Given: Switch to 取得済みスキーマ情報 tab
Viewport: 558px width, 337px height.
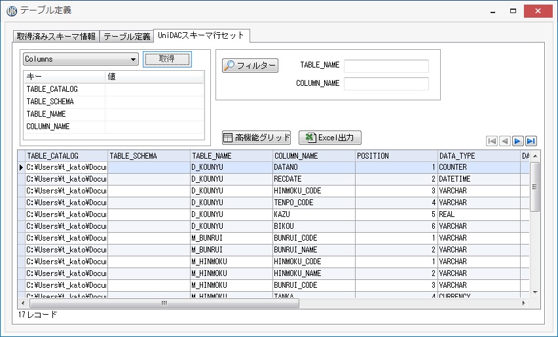Looking at the screenshot, I should click(56, 36).
